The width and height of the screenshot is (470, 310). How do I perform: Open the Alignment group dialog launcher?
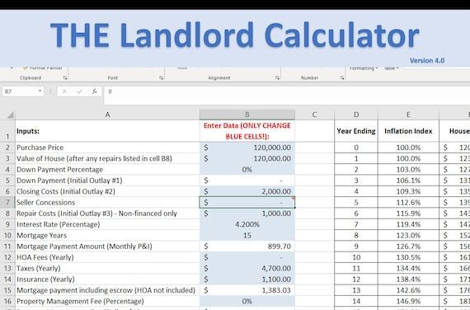tap(278, 77)
